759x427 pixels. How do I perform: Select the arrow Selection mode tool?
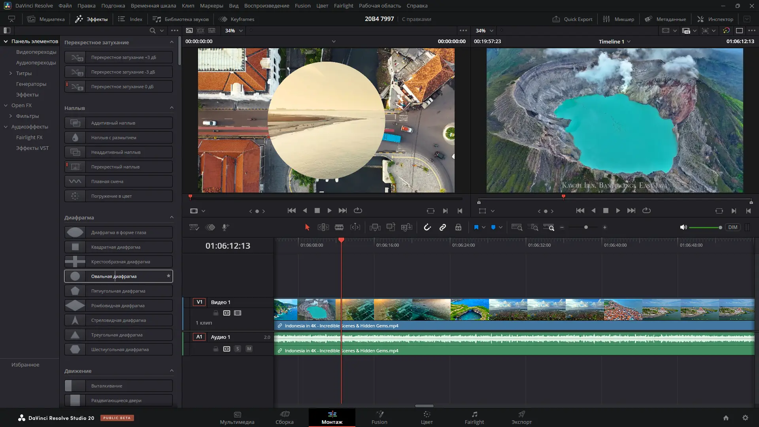click(x=307, y=227)
